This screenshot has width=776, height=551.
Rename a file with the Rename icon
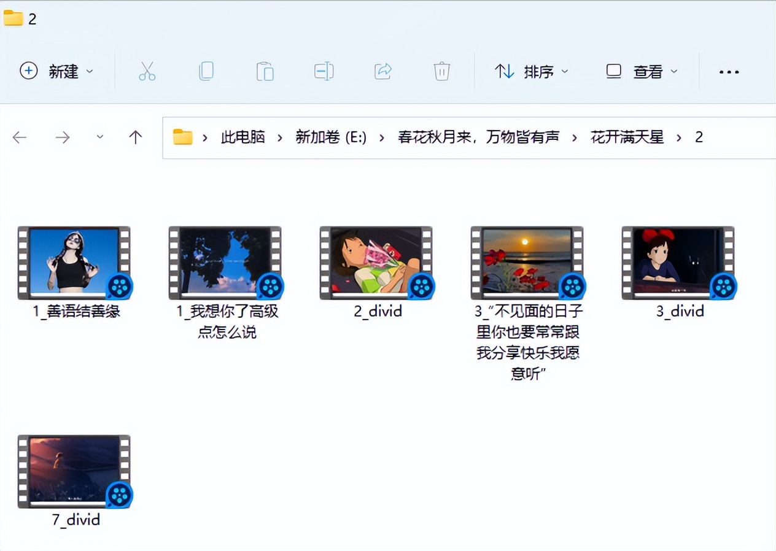(x=324, y=71)
